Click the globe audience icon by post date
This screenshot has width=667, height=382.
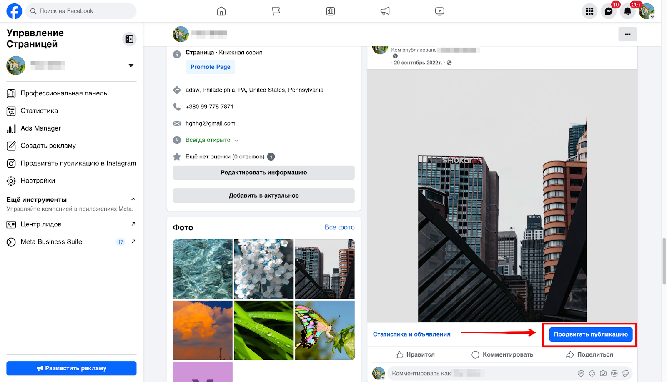tap(449, 63)
